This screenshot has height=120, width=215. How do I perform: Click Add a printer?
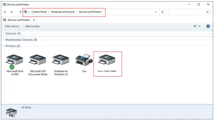click(x=33, y=26)
